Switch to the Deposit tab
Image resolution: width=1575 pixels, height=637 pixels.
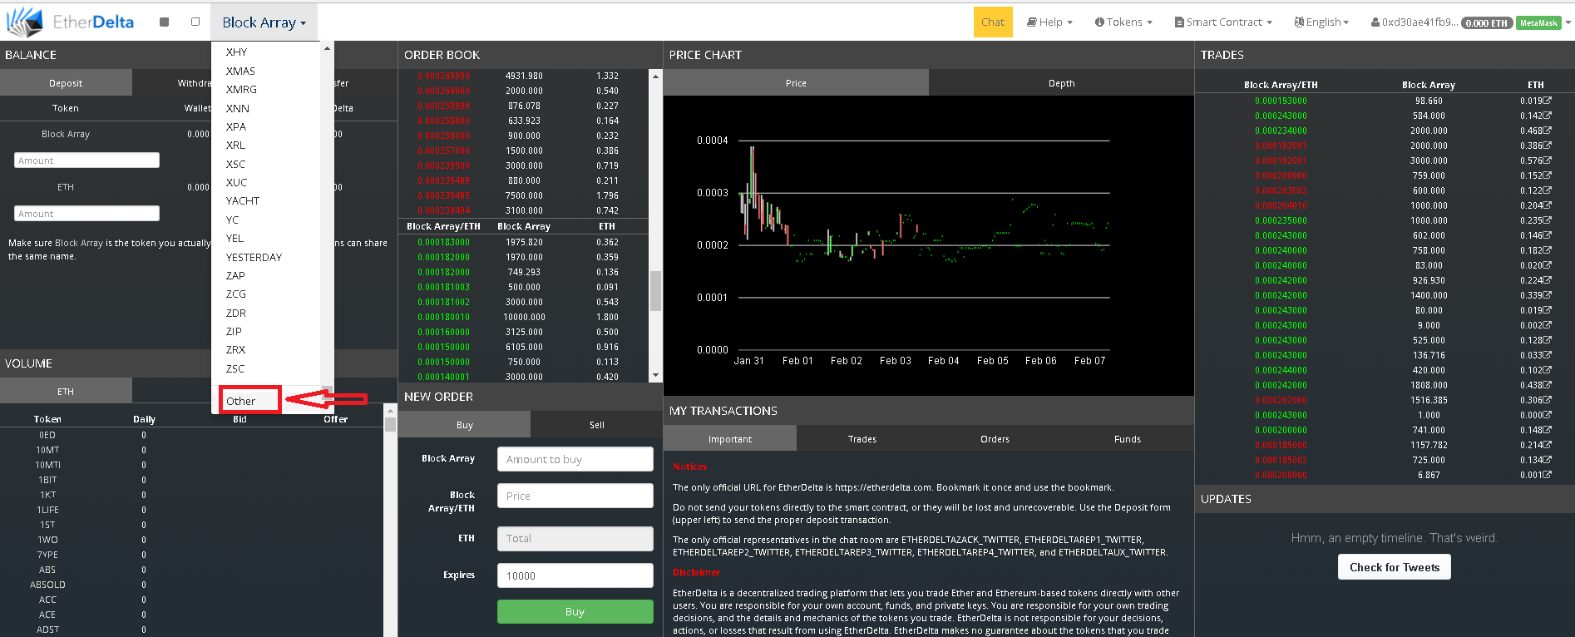click(x=66, y=83)
